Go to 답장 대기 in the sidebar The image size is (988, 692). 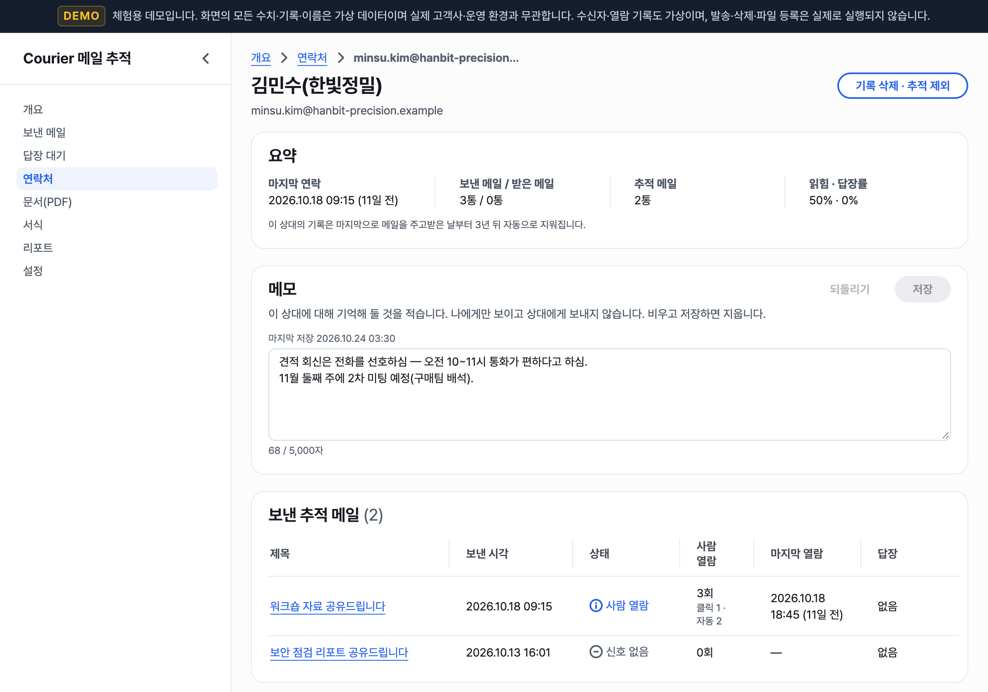117,155
